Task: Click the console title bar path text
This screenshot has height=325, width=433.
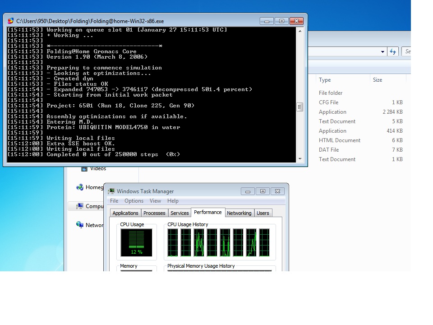Action: [90, 21]
